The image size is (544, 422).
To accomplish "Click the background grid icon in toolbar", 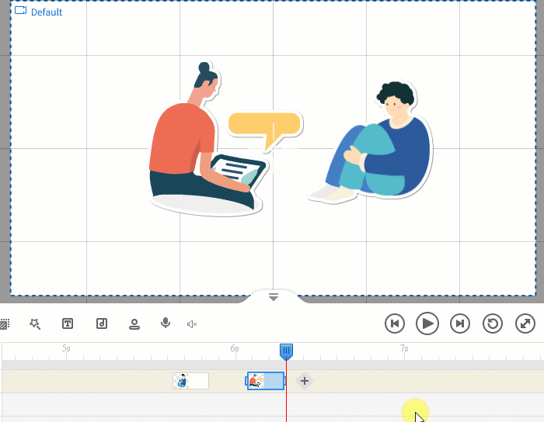I will click(4, 324).
